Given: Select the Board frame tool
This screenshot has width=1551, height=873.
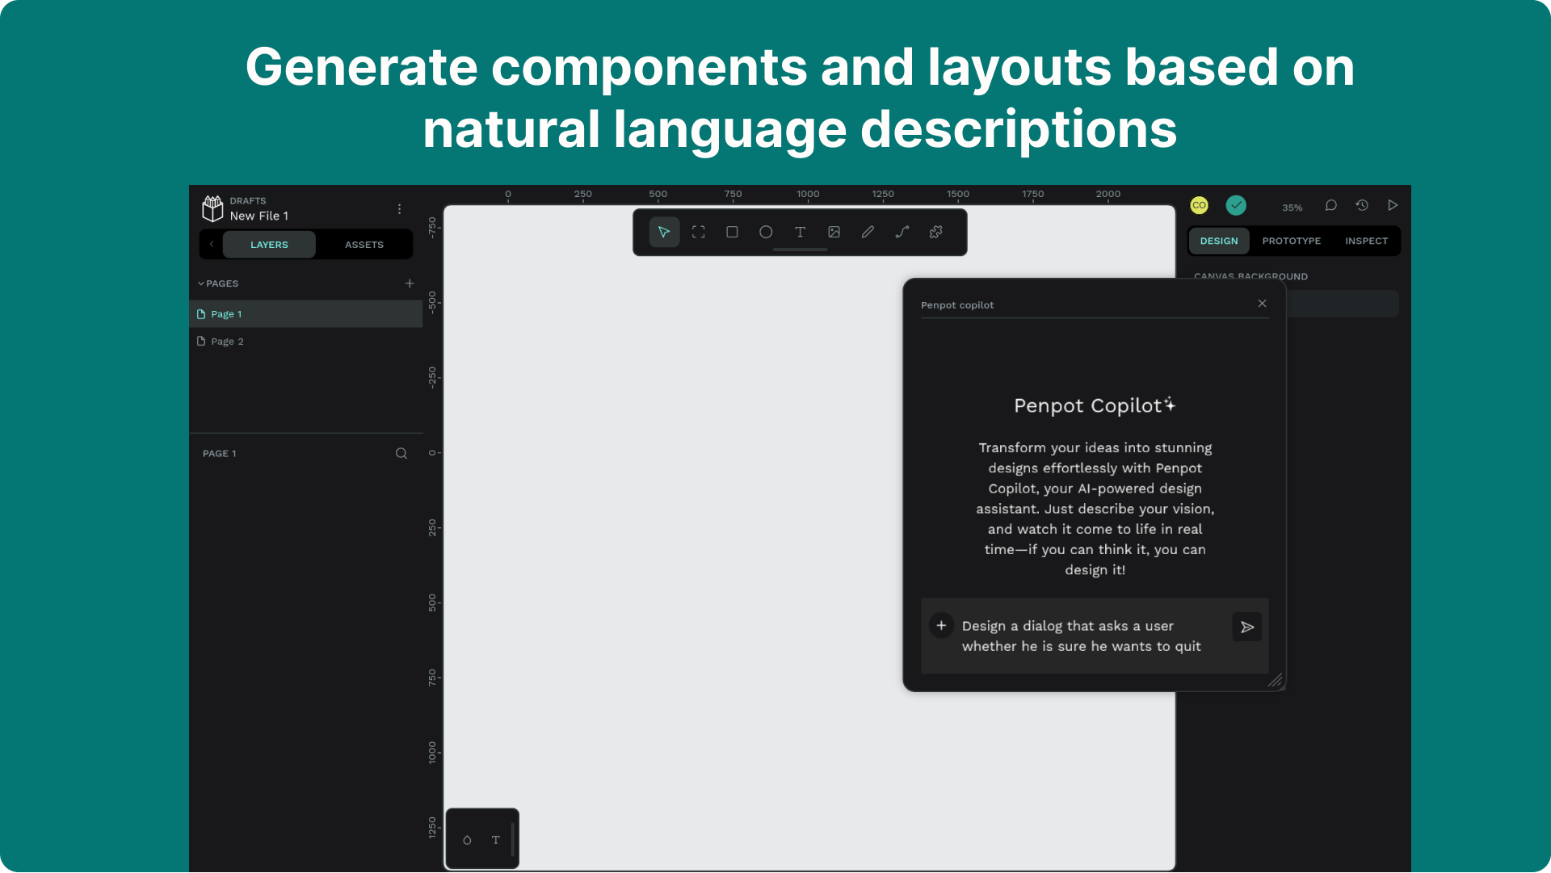Looking at the screenshot, I should click(699, 233).
